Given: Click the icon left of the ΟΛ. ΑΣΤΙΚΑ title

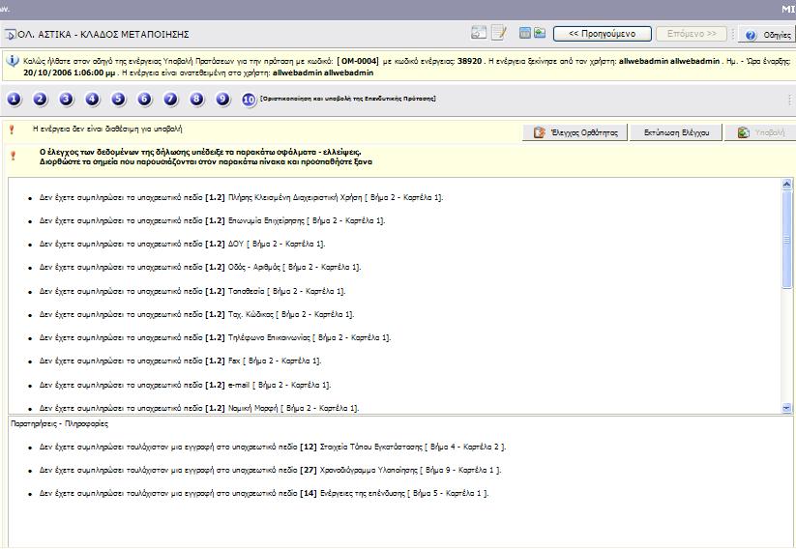Looking at the screenshot, I should pyautogui.click(x=10, y=35).
